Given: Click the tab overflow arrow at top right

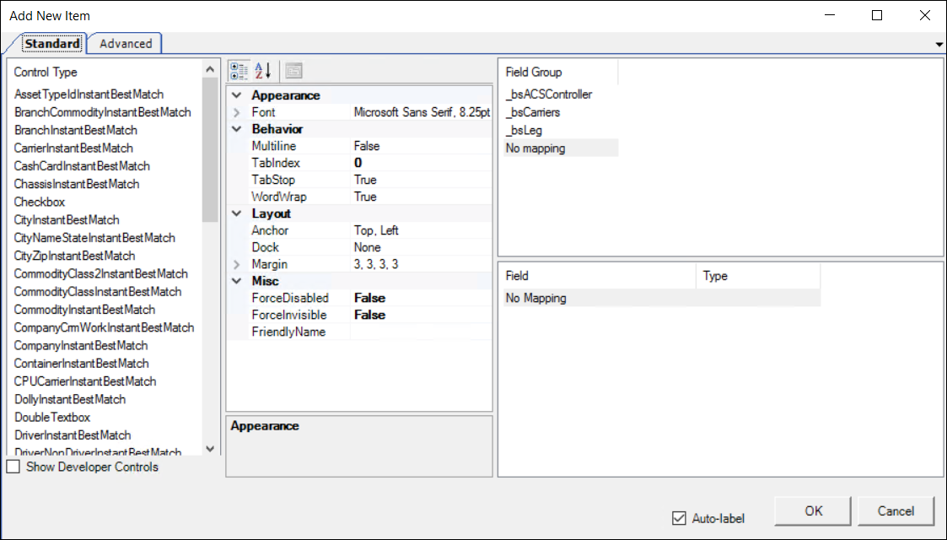Looking at the screenshot, I should click(939, 44).
